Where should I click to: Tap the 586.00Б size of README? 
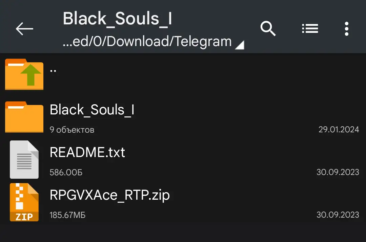point(66,172)
